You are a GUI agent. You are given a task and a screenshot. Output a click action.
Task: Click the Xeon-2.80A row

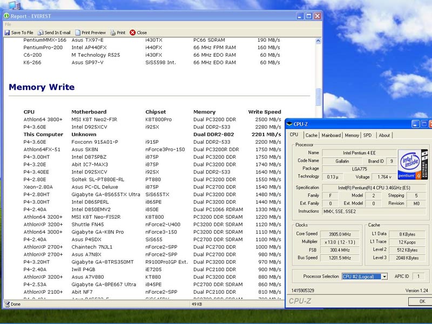[x=152, y=187]
